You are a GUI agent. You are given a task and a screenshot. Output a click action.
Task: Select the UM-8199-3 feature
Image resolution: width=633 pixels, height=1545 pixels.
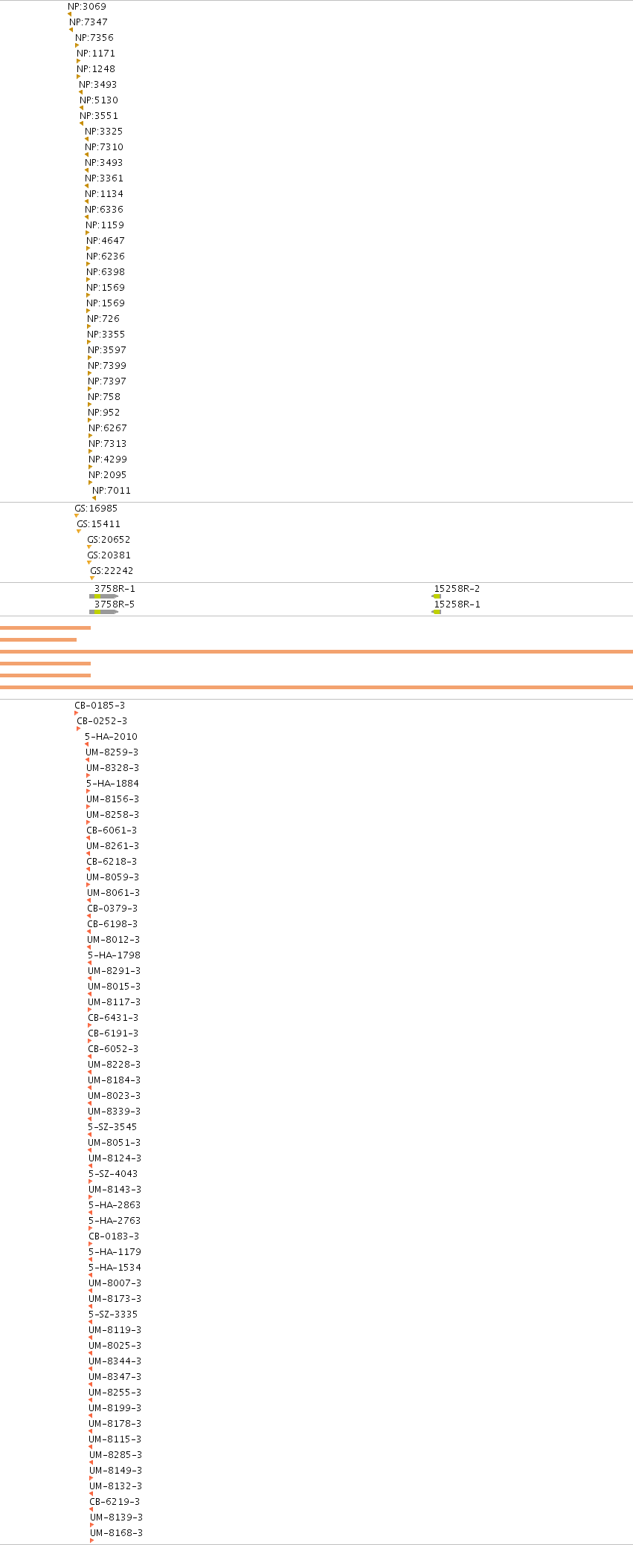click(115, 1408)
